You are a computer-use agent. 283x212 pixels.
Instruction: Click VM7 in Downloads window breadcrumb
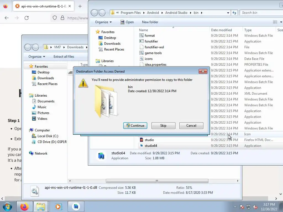pos(57,47)
